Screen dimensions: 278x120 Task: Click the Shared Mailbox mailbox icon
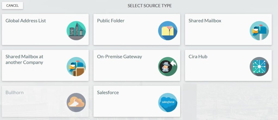[x=259, y=31]
